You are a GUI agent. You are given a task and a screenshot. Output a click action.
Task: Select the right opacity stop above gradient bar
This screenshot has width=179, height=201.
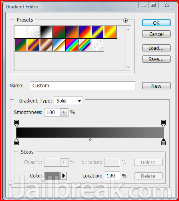click(x=163, y=123)
